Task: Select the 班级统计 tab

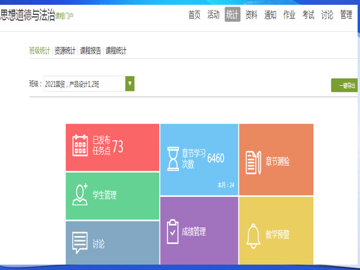Action: click(x=40, y=51)
